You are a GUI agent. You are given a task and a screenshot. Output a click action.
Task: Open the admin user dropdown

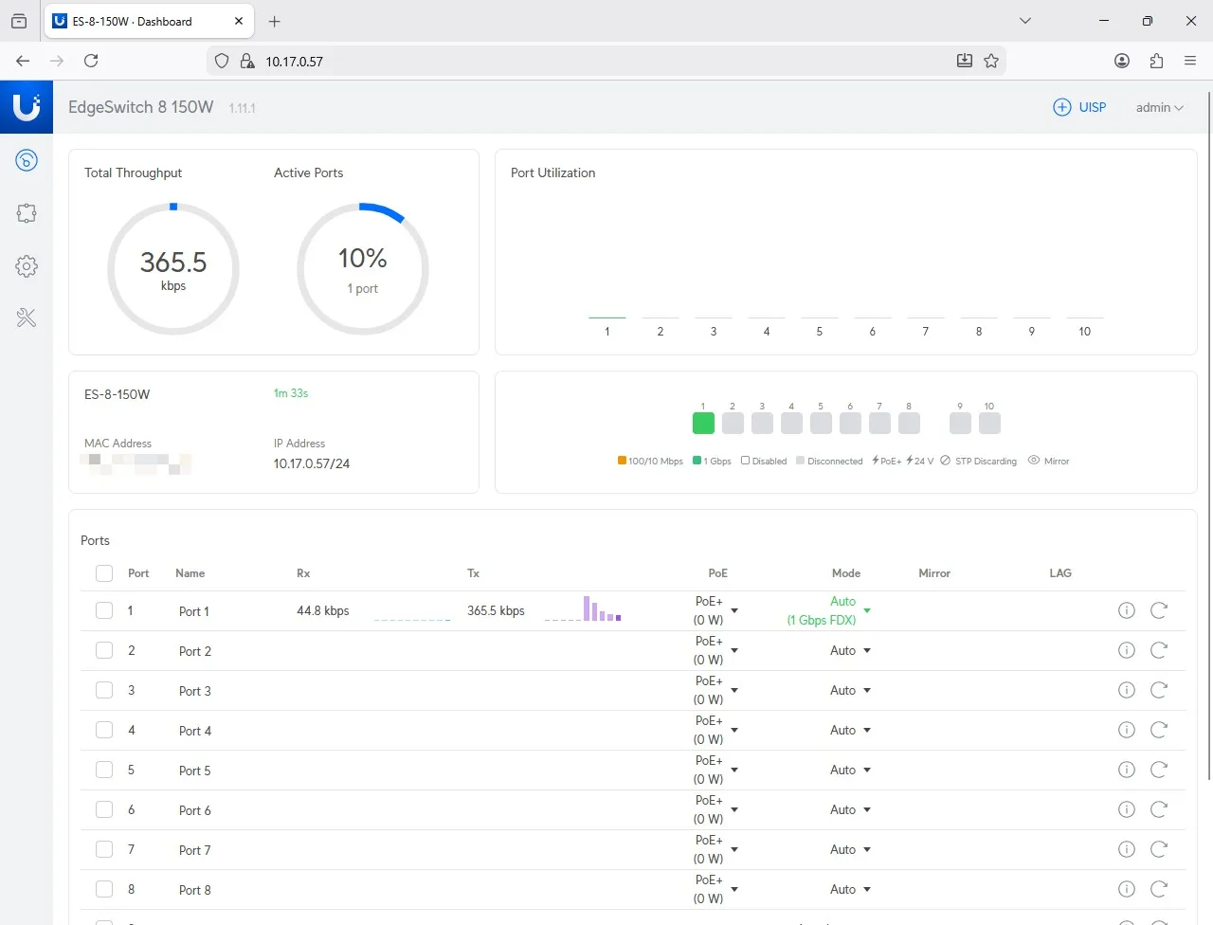[x=1159, y=107]
